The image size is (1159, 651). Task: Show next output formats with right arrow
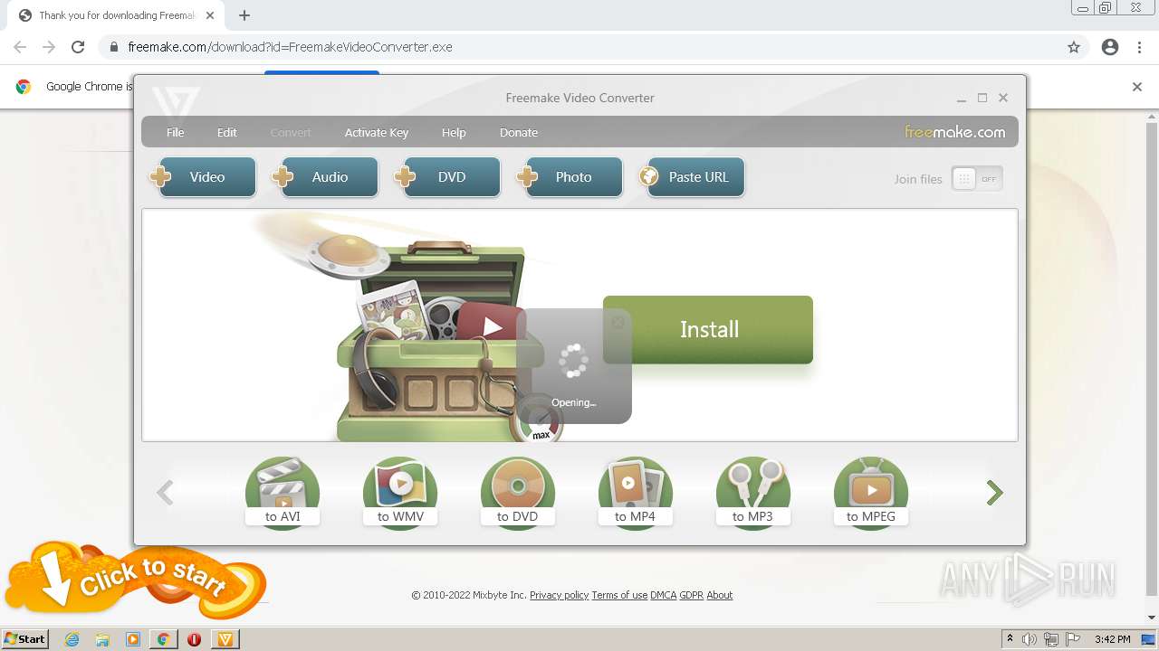(x=995, y=493)
